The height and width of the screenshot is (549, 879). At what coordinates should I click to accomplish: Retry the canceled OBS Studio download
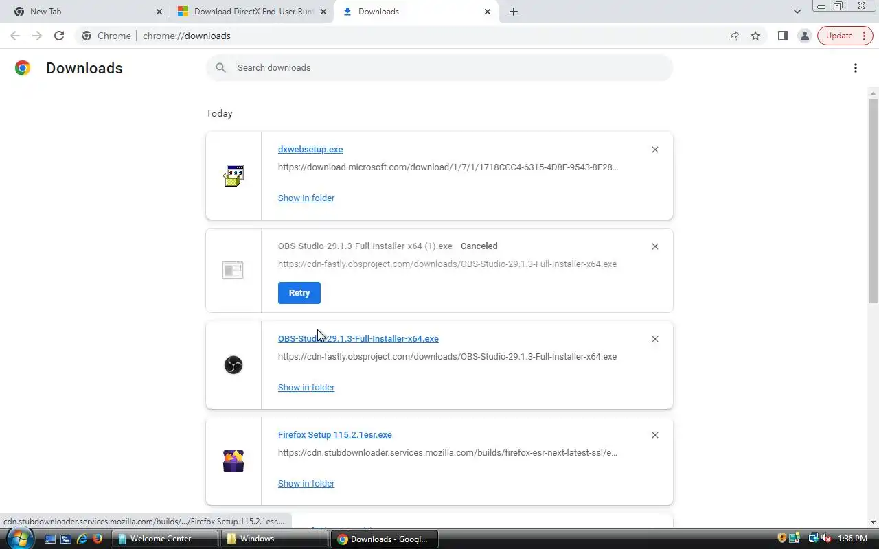299,293
